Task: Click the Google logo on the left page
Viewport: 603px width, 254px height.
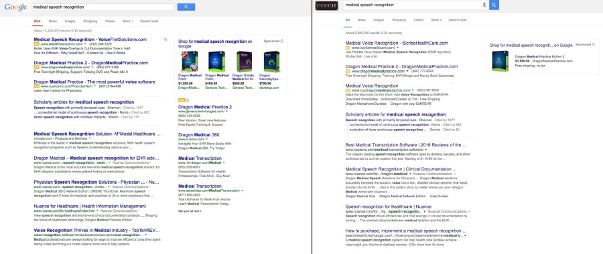Action: click(15, 7)
